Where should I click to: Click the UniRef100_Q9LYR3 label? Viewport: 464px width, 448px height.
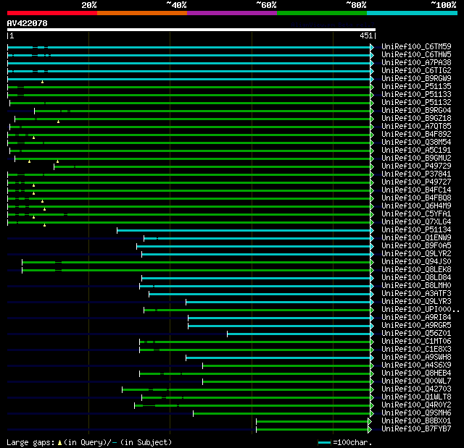pos(416,302)
